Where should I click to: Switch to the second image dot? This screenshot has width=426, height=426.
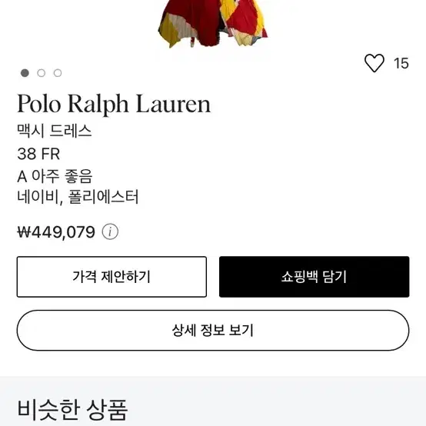point(42,73)
